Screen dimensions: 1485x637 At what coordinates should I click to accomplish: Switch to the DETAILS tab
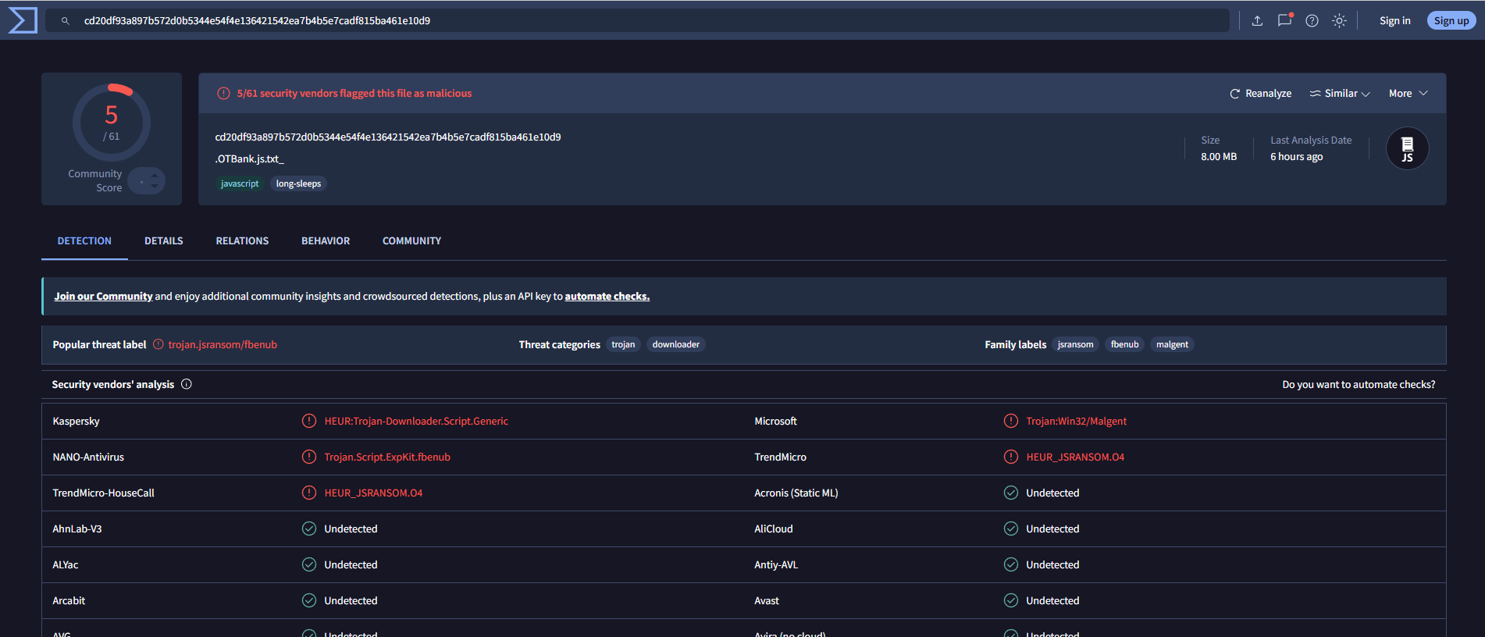(x=164, y=241)
